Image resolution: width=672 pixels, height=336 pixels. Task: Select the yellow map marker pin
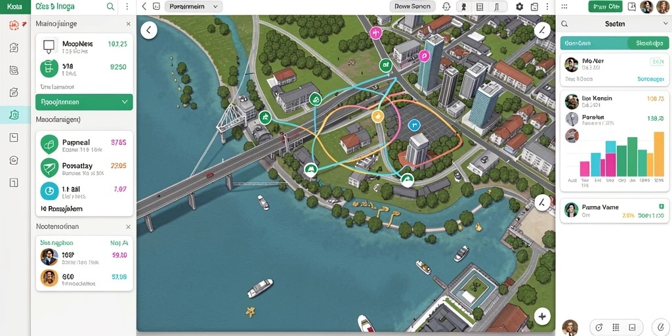[x=377, y=115]
